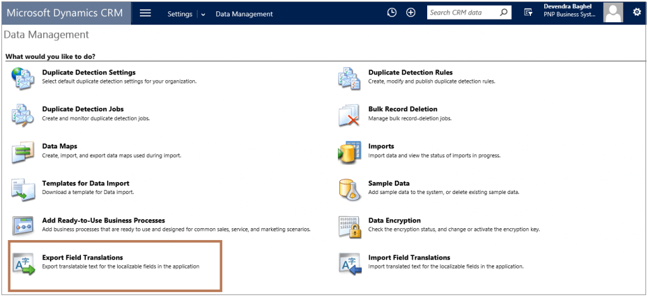Open recently viewed items clock icon
This screenshot has width=648, height=297.
pos(391,13)
